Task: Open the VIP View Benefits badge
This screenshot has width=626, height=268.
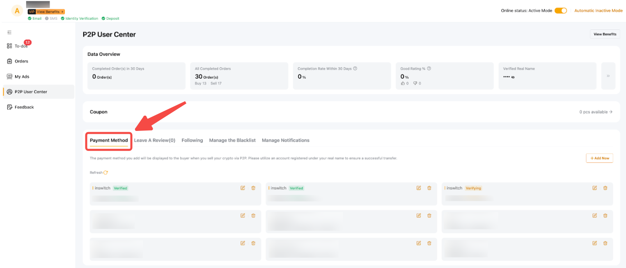Action: [x=46, y=12]
